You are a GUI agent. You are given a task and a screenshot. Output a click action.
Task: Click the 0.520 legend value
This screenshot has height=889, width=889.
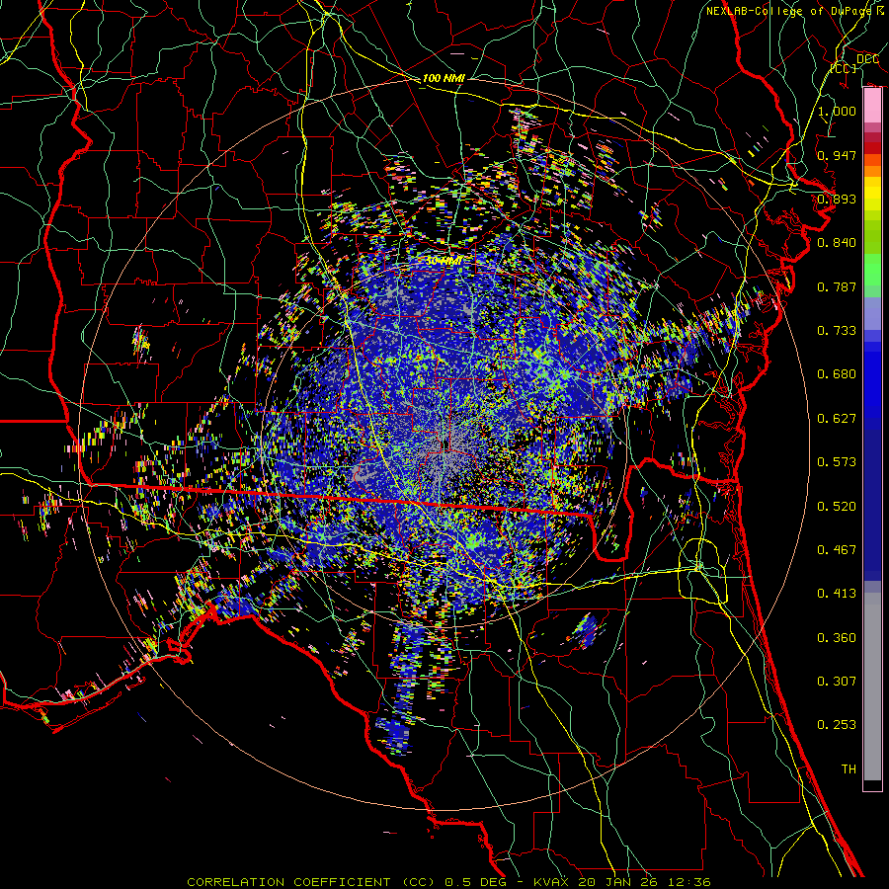coord(837,507)
